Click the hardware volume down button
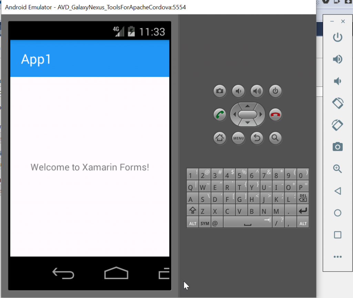353x298 pixels. (x=238, y=91)
